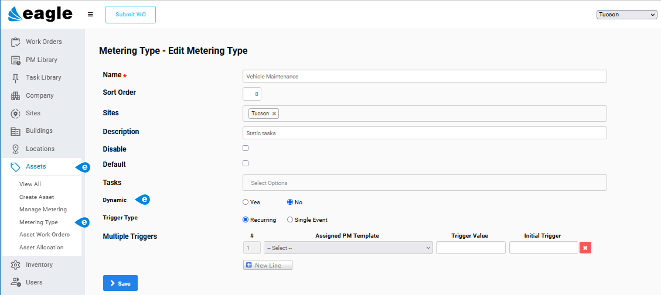Select No for Dynamic

[x=290, y=202]
